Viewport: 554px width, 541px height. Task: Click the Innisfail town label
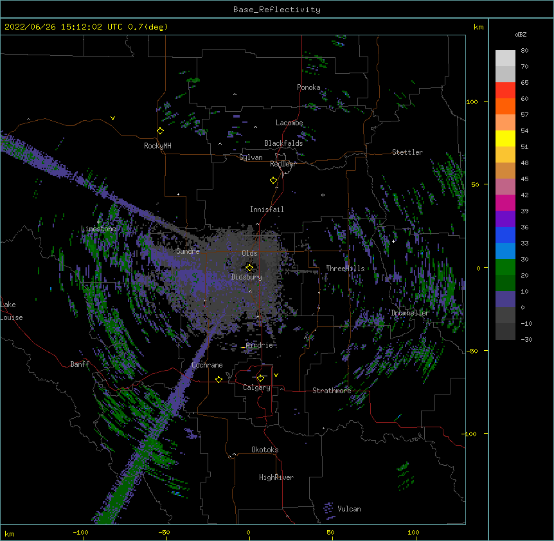point(267,209)
